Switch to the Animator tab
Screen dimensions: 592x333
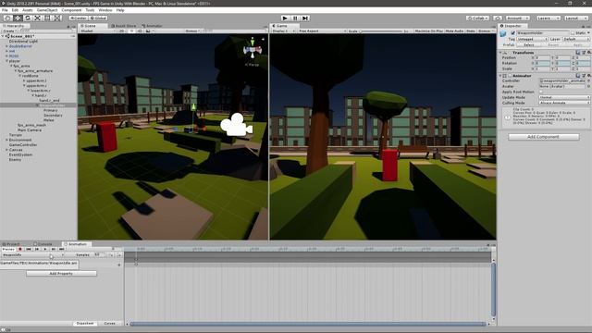152,26
